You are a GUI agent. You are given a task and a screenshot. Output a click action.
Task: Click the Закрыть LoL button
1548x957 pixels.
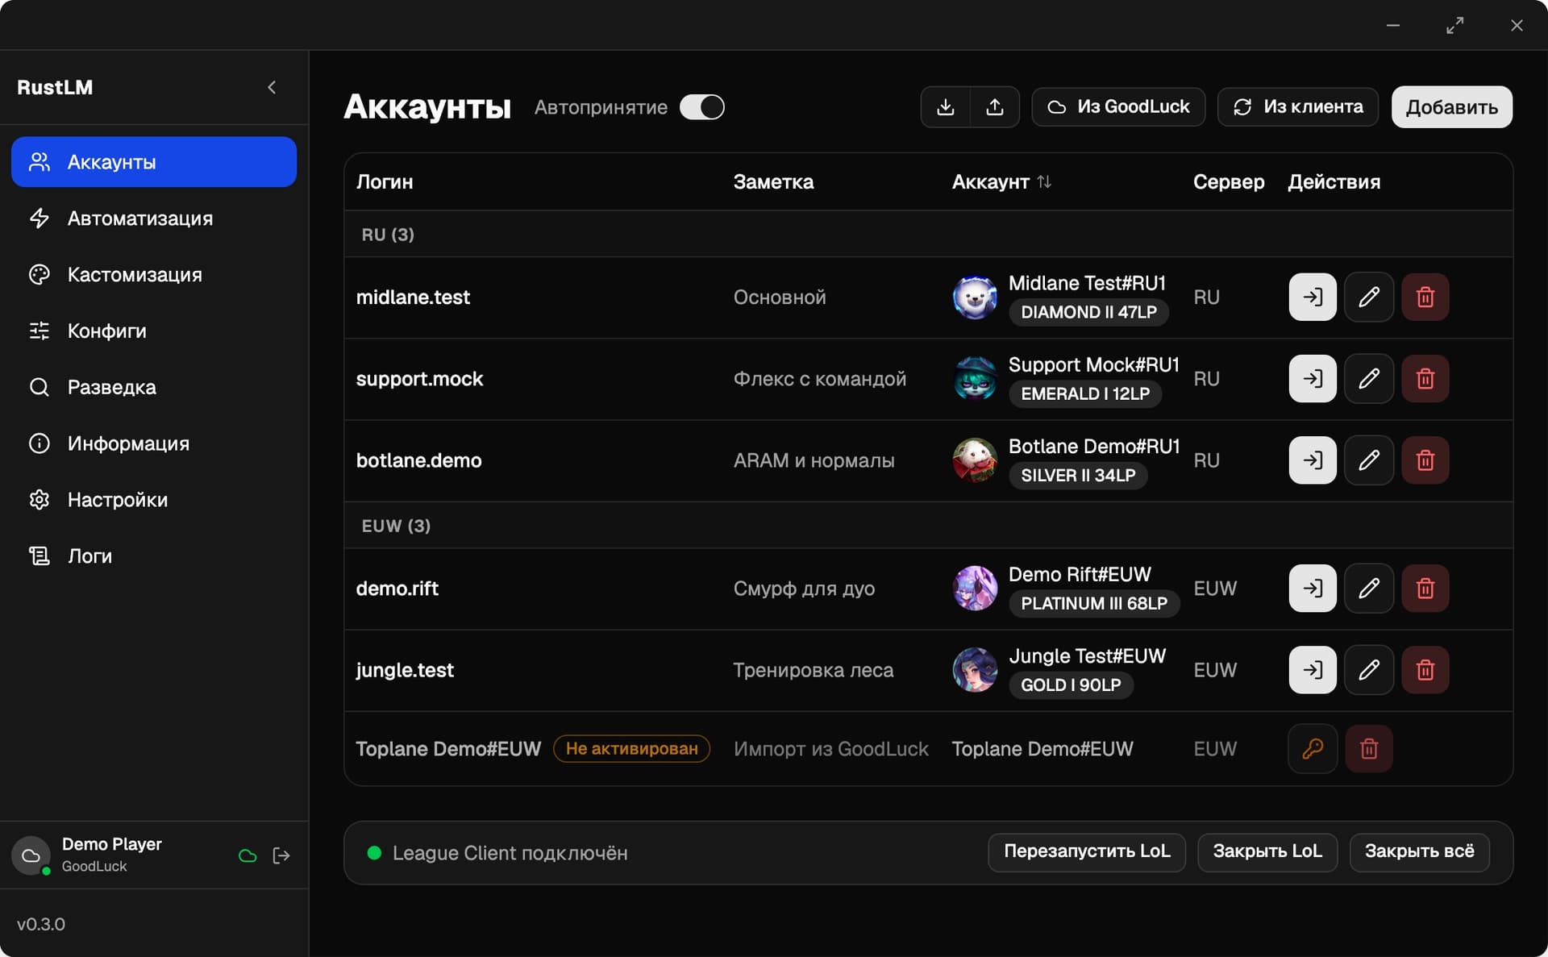pos(1267,852)
